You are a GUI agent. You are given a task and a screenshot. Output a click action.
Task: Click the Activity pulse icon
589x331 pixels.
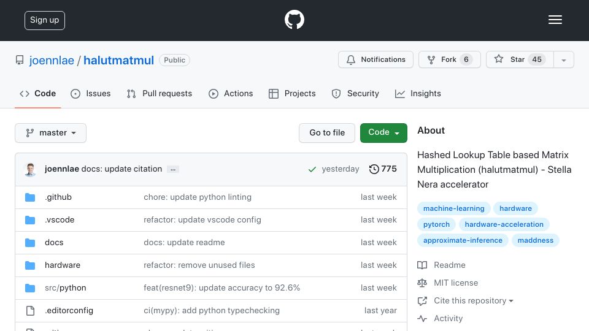click(422, 319)
